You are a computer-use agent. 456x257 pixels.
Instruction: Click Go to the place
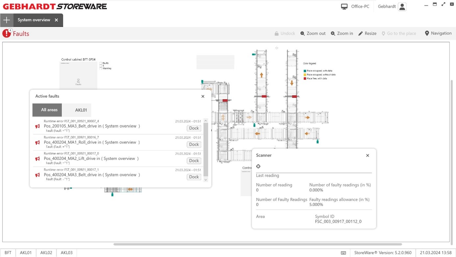click(398, 33)
